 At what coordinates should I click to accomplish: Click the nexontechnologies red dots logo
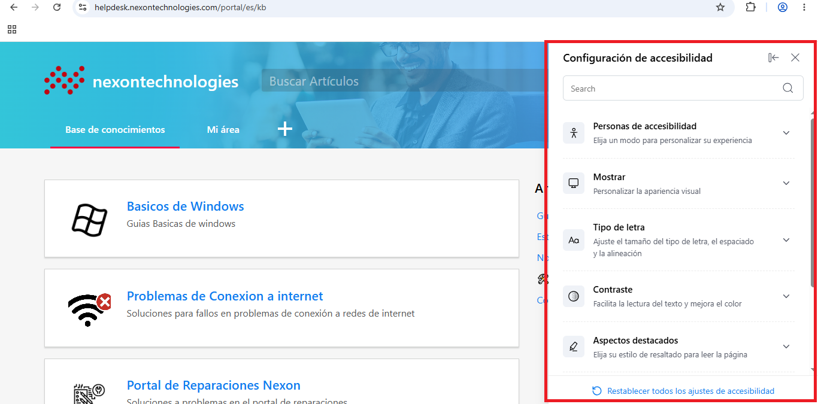click(64, 80)
